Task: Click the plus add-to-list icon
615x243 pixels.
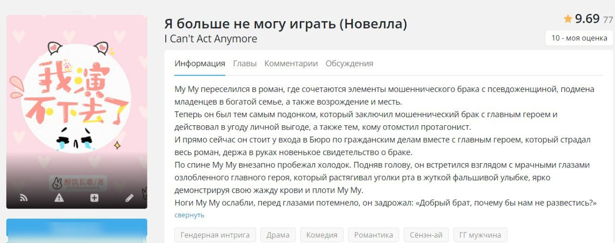Action: tap(94, 198)
